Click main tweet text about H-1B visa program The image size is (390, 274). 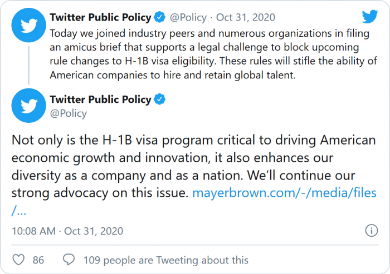pyautogui.click(x=189, y=167)
